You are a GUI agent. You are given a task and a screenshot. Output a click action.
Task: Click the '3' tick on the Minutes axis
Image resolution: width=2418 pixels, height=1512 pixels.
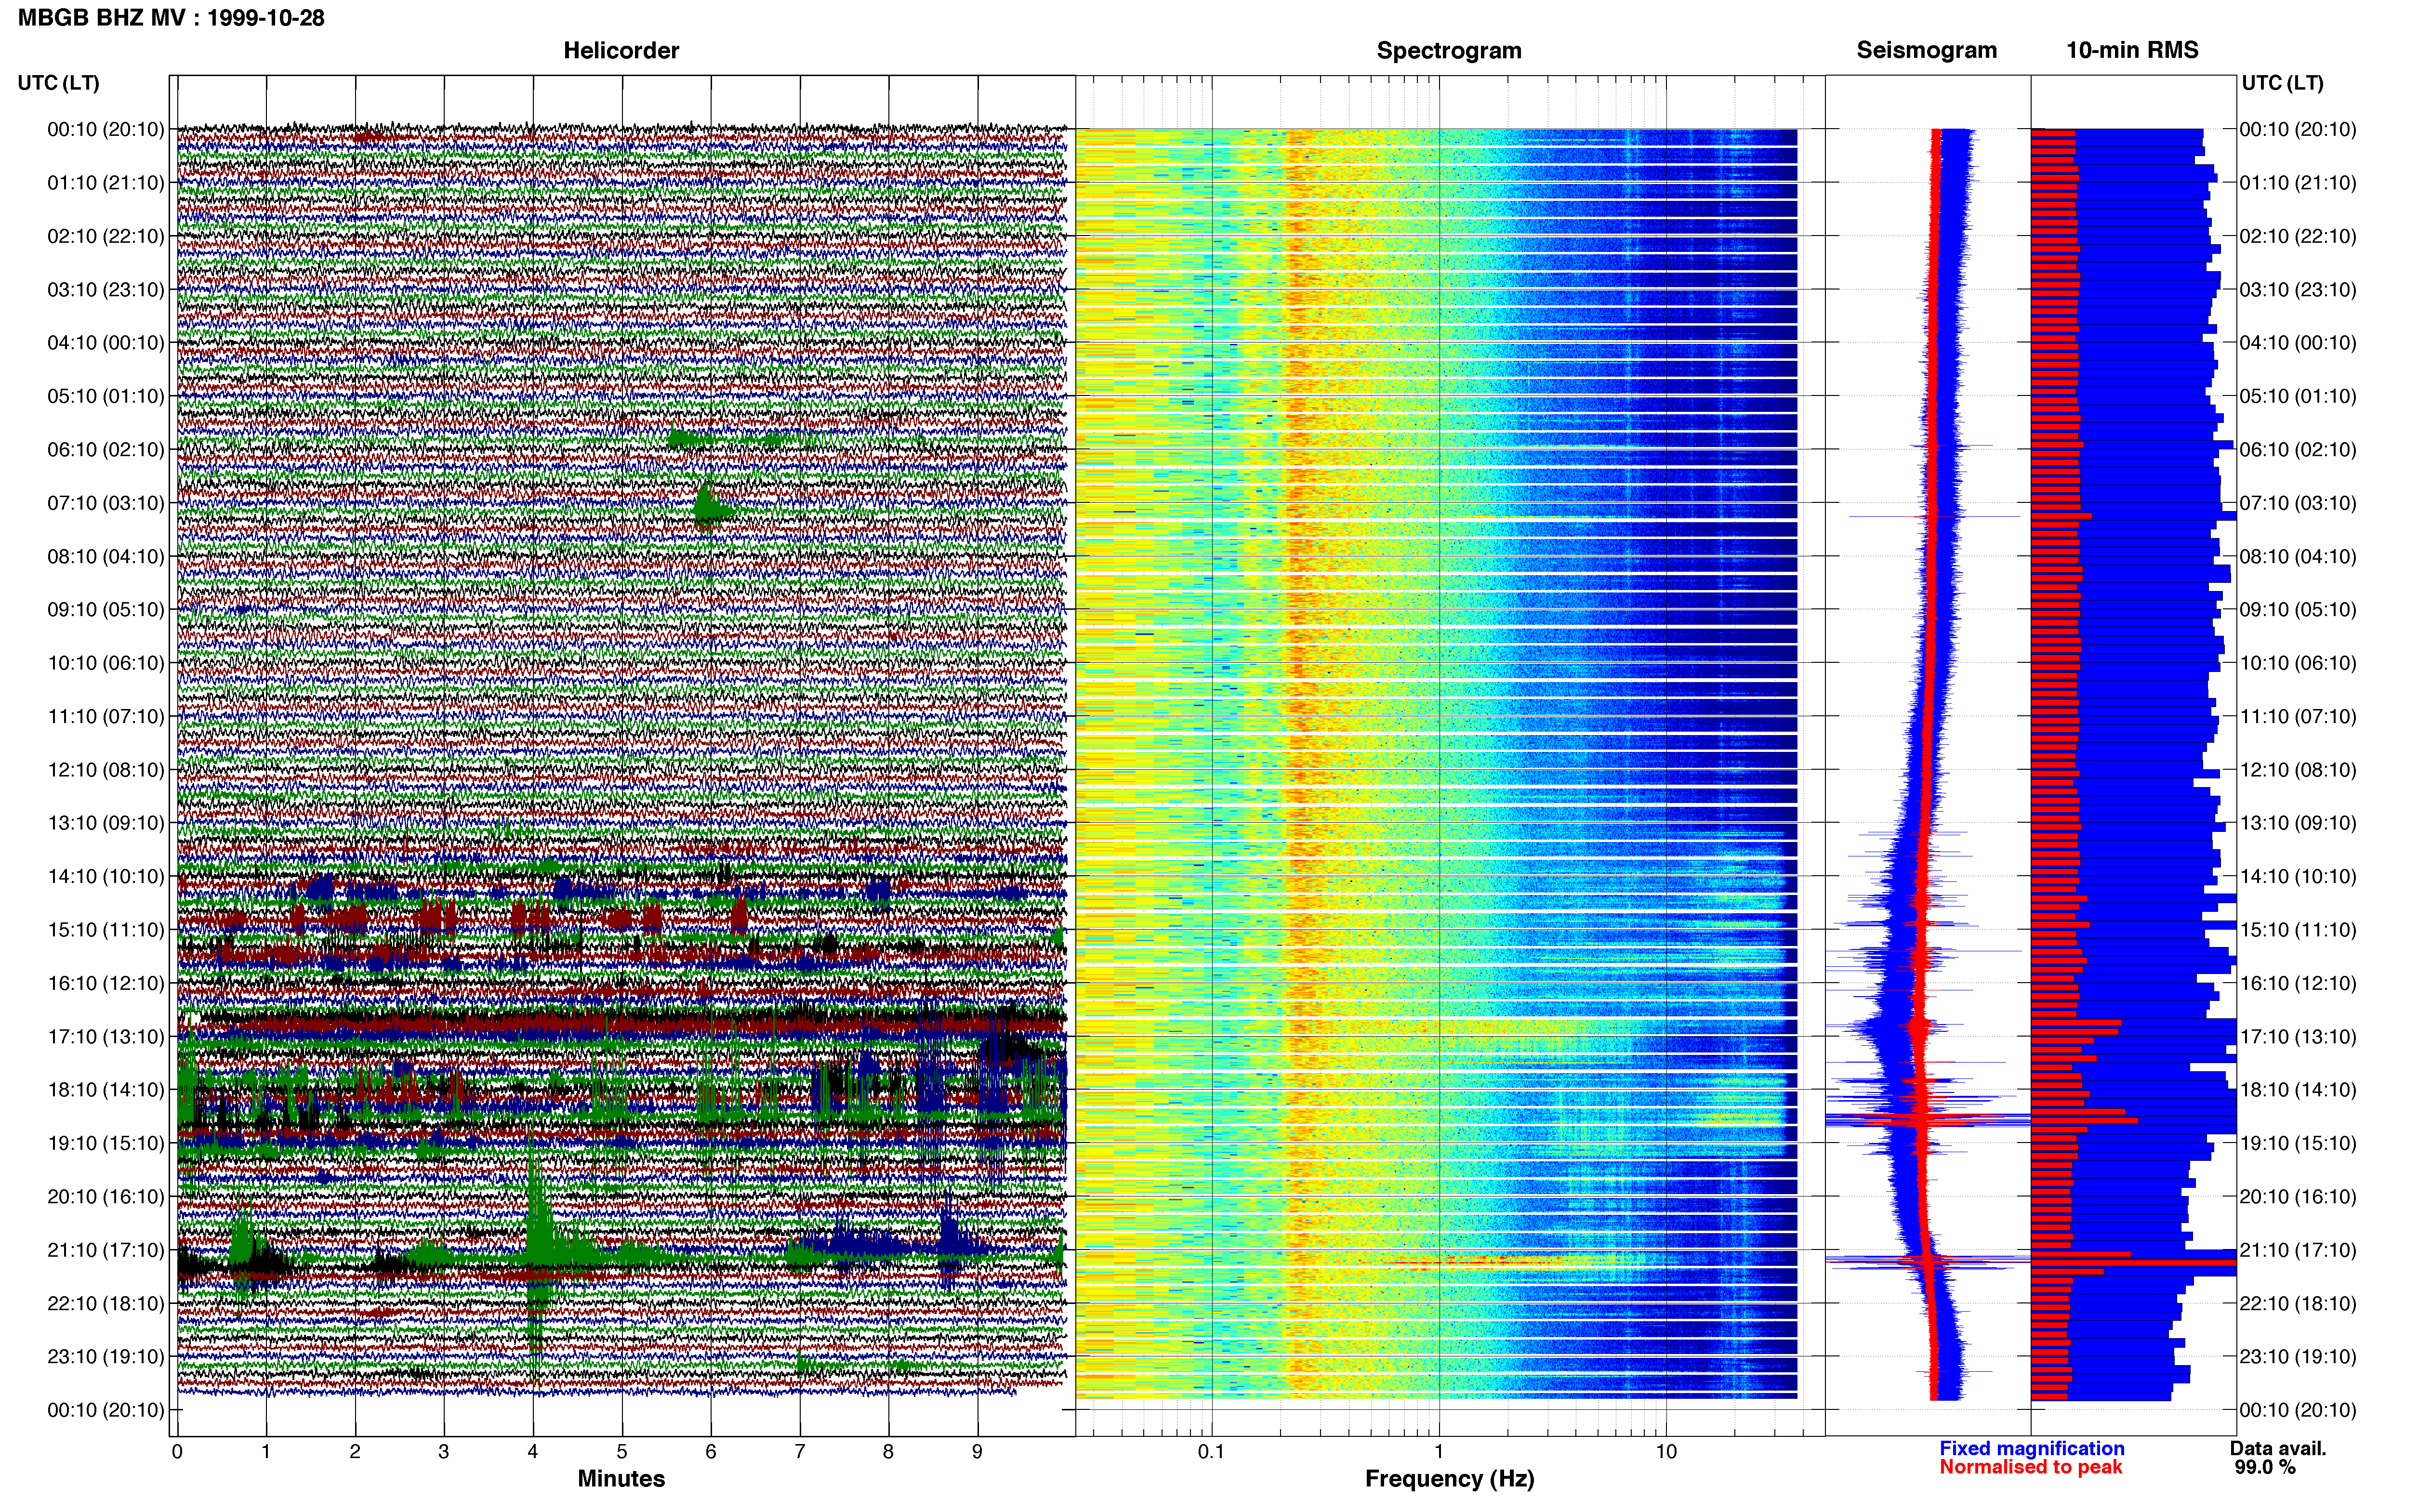[444, 1452]
